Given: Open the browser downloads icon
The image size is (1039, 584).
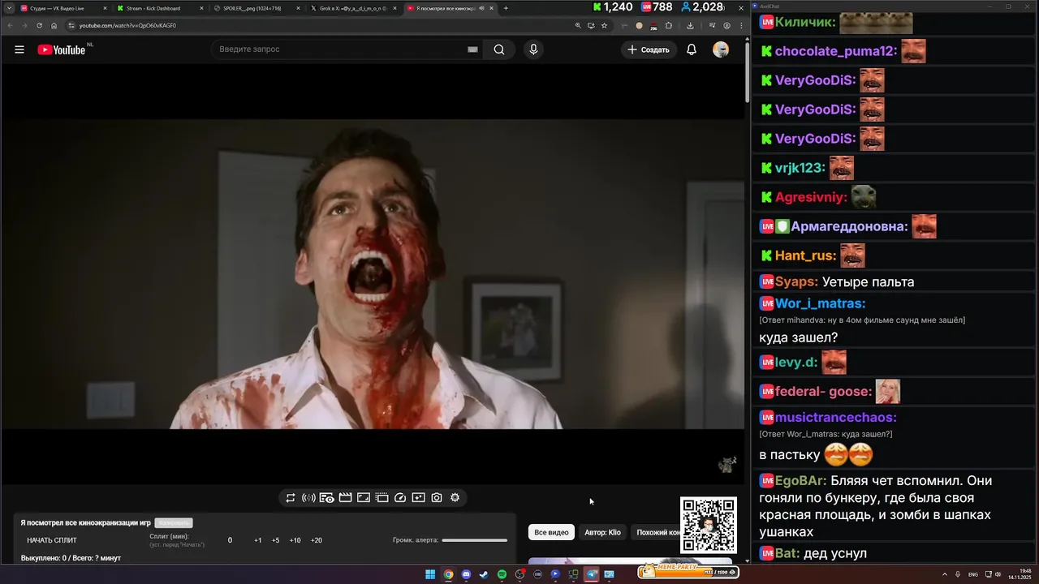Looking at the screenshot, I should [x=690, y=25].
